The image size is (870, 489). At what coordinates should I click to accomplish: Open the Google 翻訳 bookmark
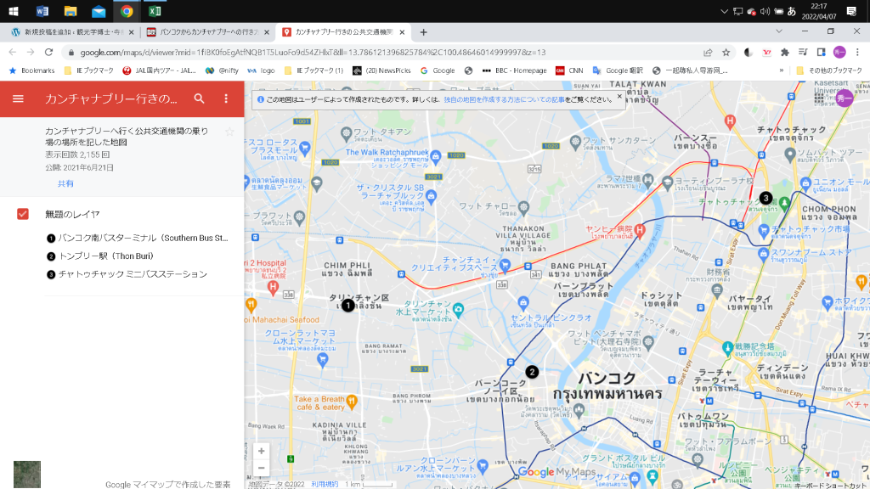click(x=618, y=70)
